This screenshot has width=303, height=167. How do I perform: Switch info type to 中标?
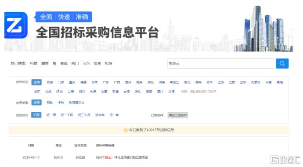(x=61, y=103)
